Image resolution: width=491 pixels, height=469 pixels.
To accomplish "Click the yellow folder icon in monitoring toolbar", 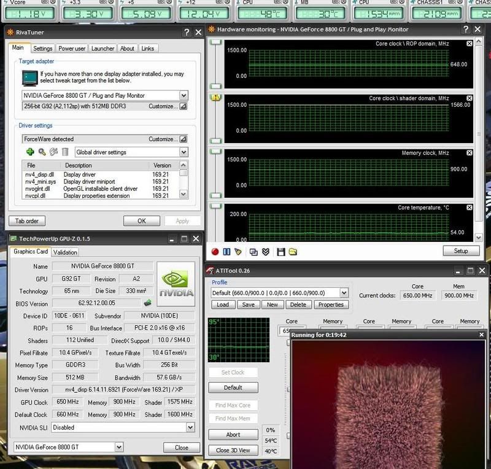I will (293, 252).
